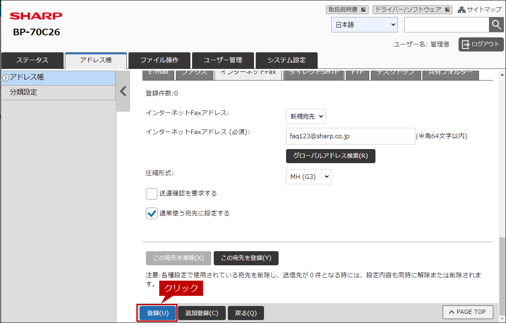
Task: Expand the MH (G3) compression dropdown
Action: click(309, 177)
